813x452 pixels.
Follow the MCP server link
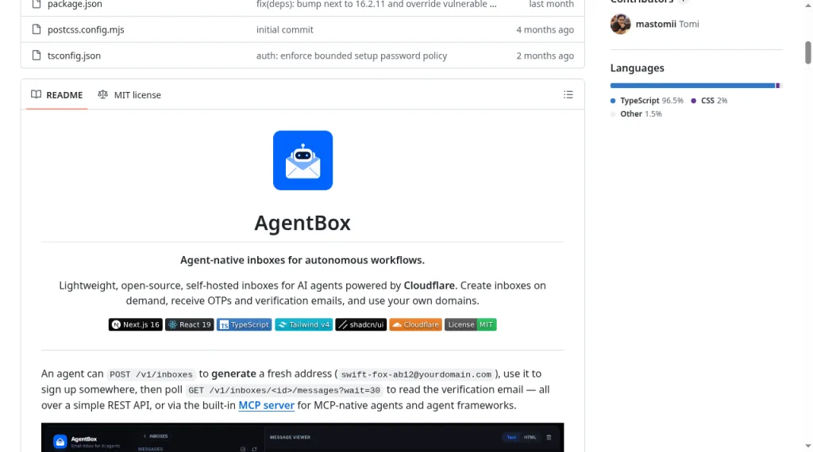[267, 405]
